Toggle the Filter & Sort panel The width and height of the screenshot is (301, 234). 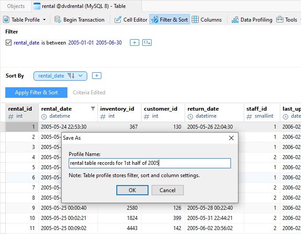(x=170, y=19)
